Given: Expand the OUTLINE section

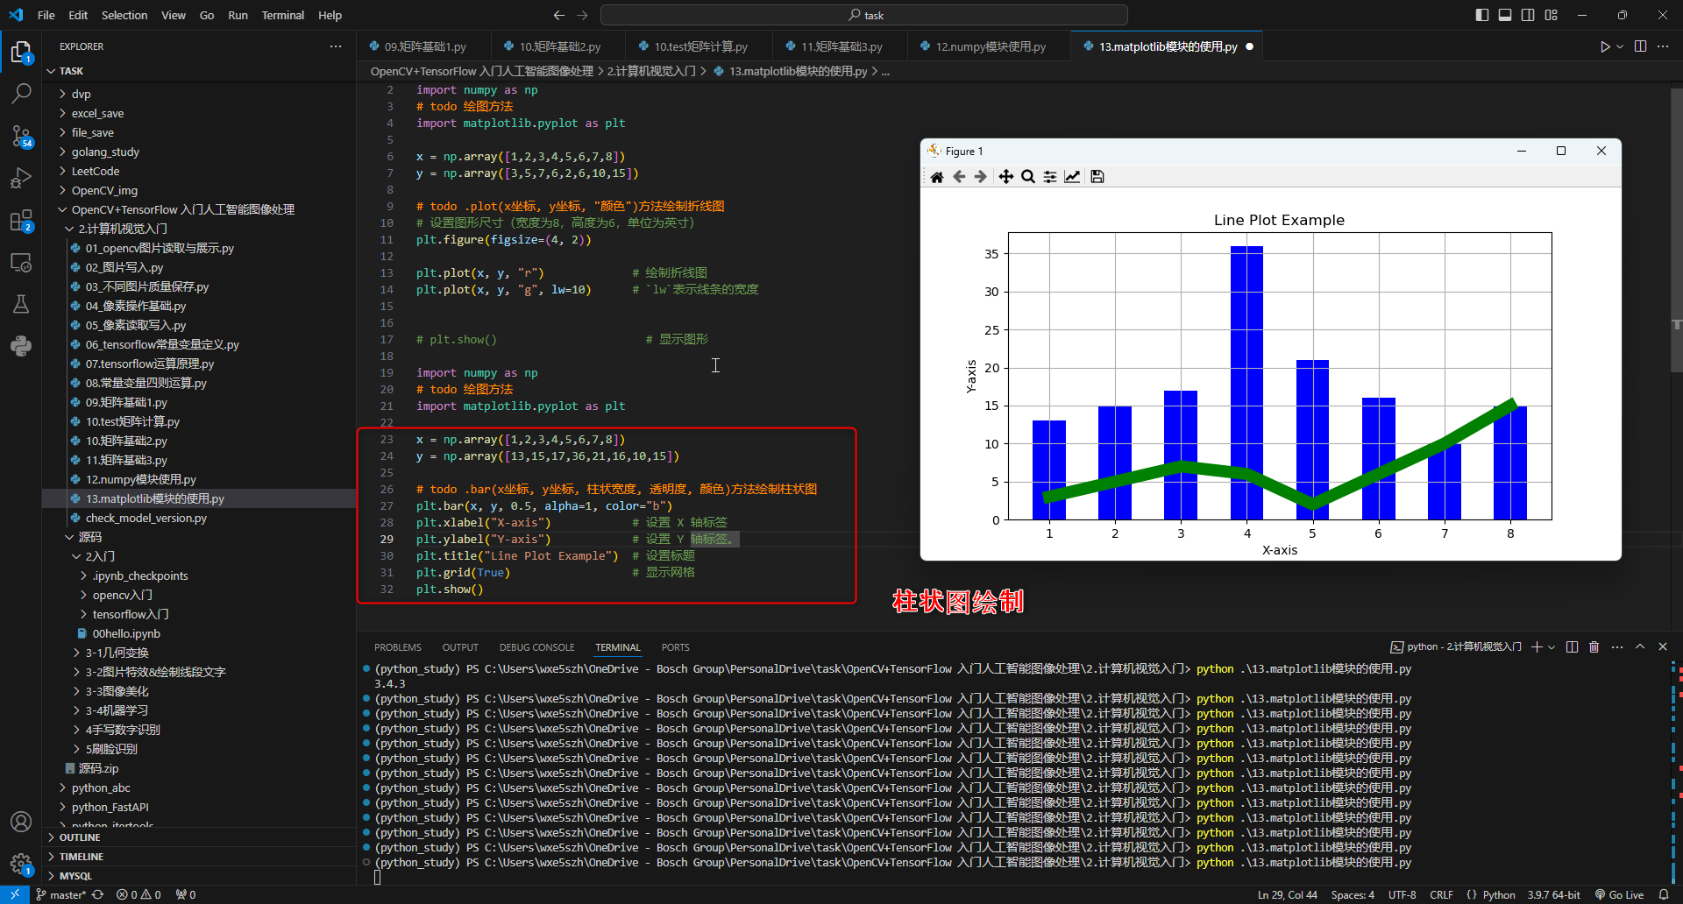Looking at the screenshot, I should point(80,837).
